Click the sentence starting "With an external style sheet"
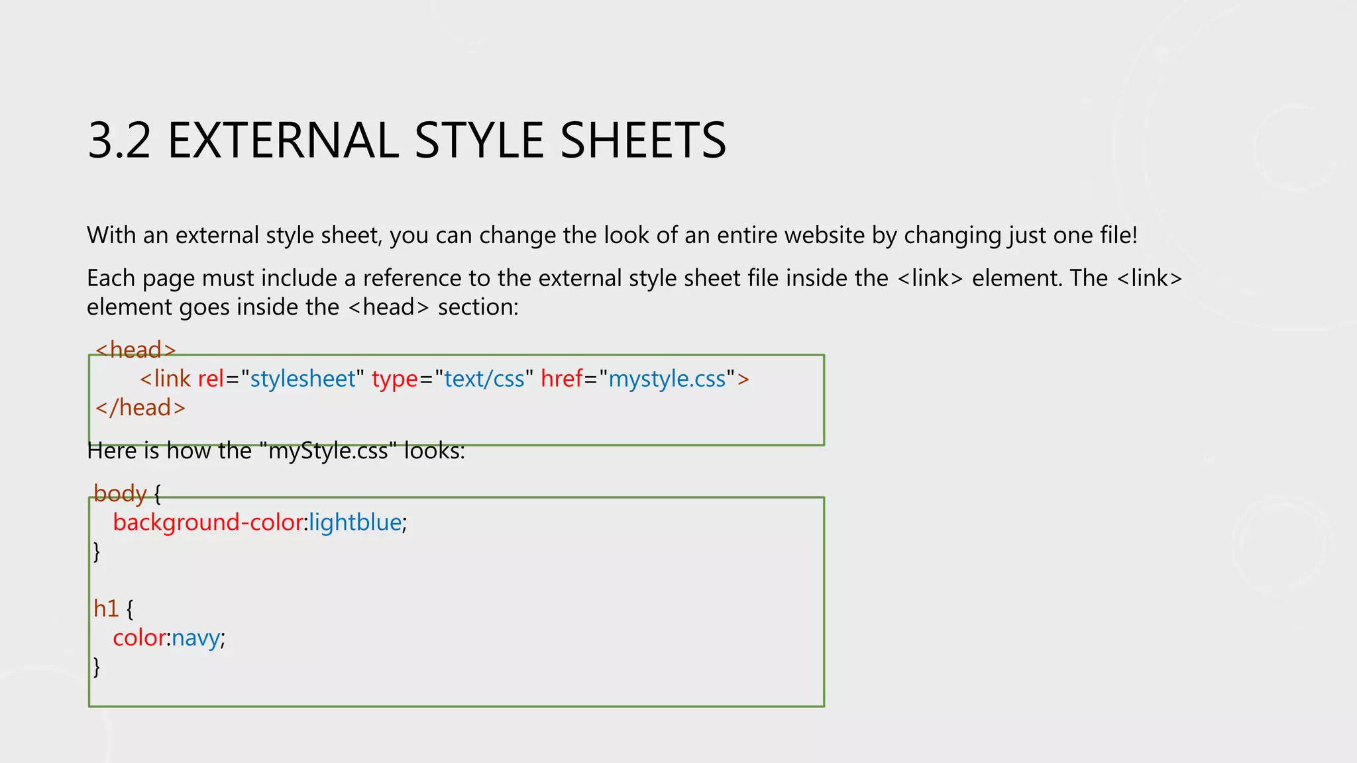 612,235
